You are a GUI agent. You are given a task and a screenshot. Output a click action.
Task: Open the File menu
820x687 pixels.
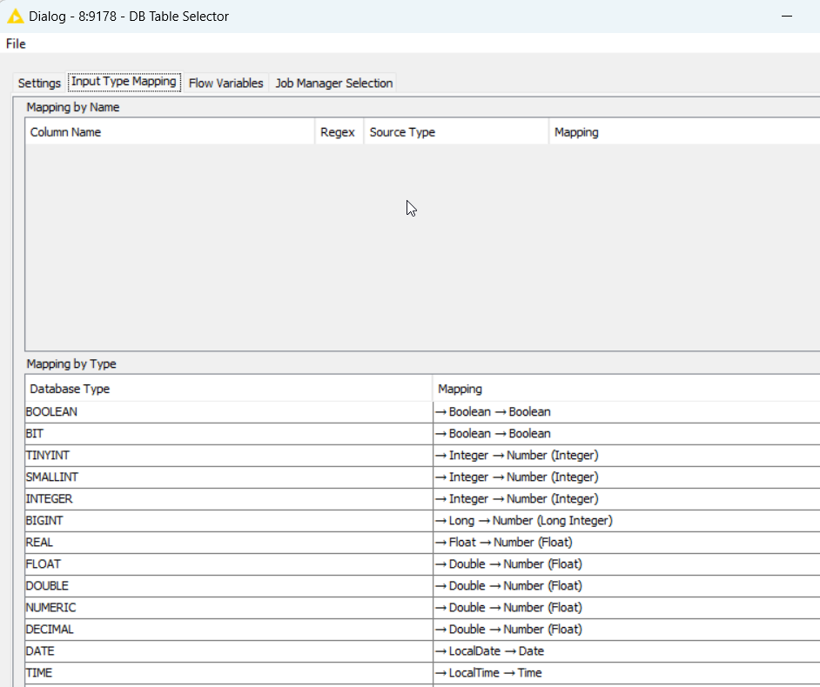[16, 44]
